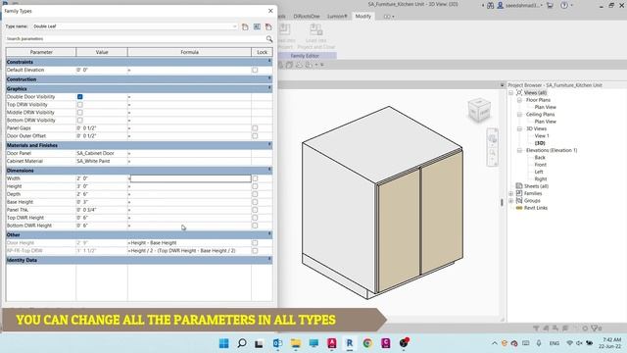Collapse the Materials and Finishes group
Screen dimensions: 627x353
point(269,145)
